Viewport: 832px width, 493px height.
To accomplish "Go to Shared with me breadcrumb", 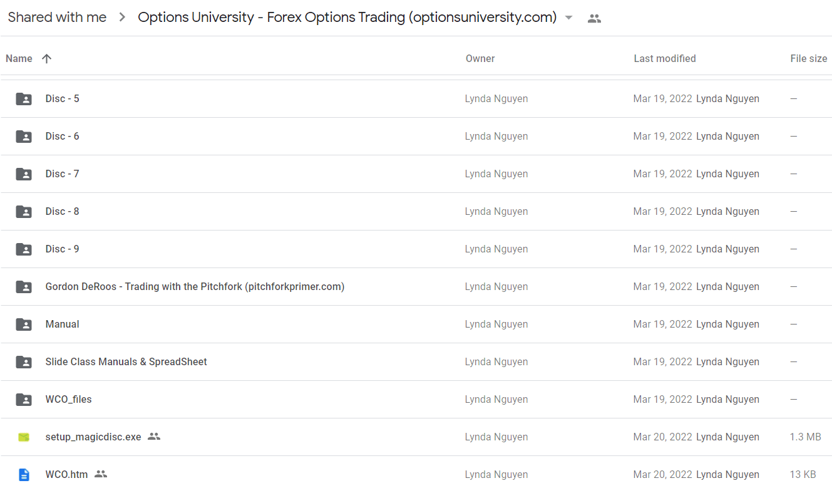I will [x=57, y=18].
